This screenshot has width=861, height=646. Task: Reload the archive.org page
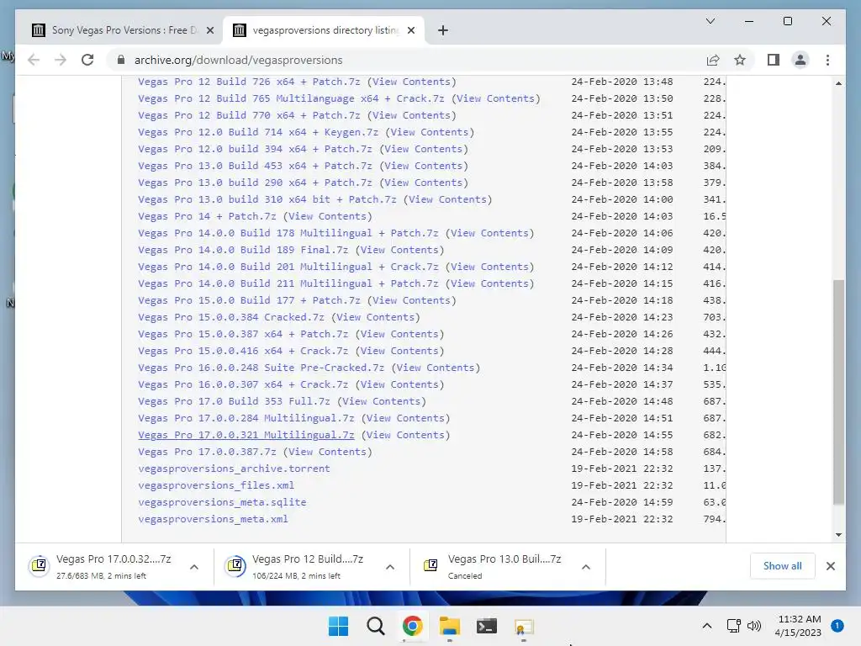(x=87, y=60)
